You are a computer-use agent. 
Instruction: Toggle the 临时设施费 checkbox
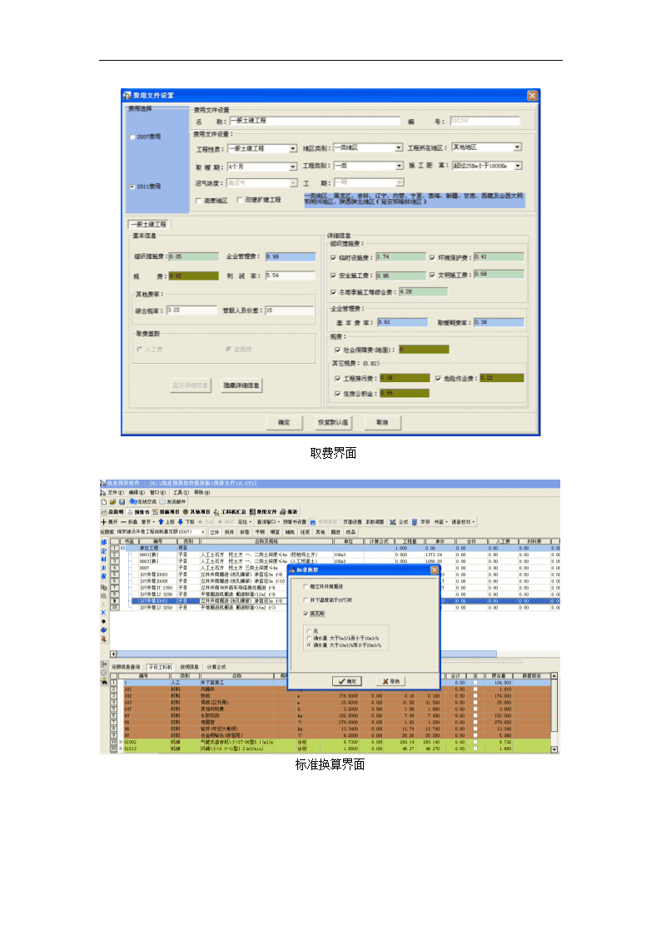click(x=334, y=257)
